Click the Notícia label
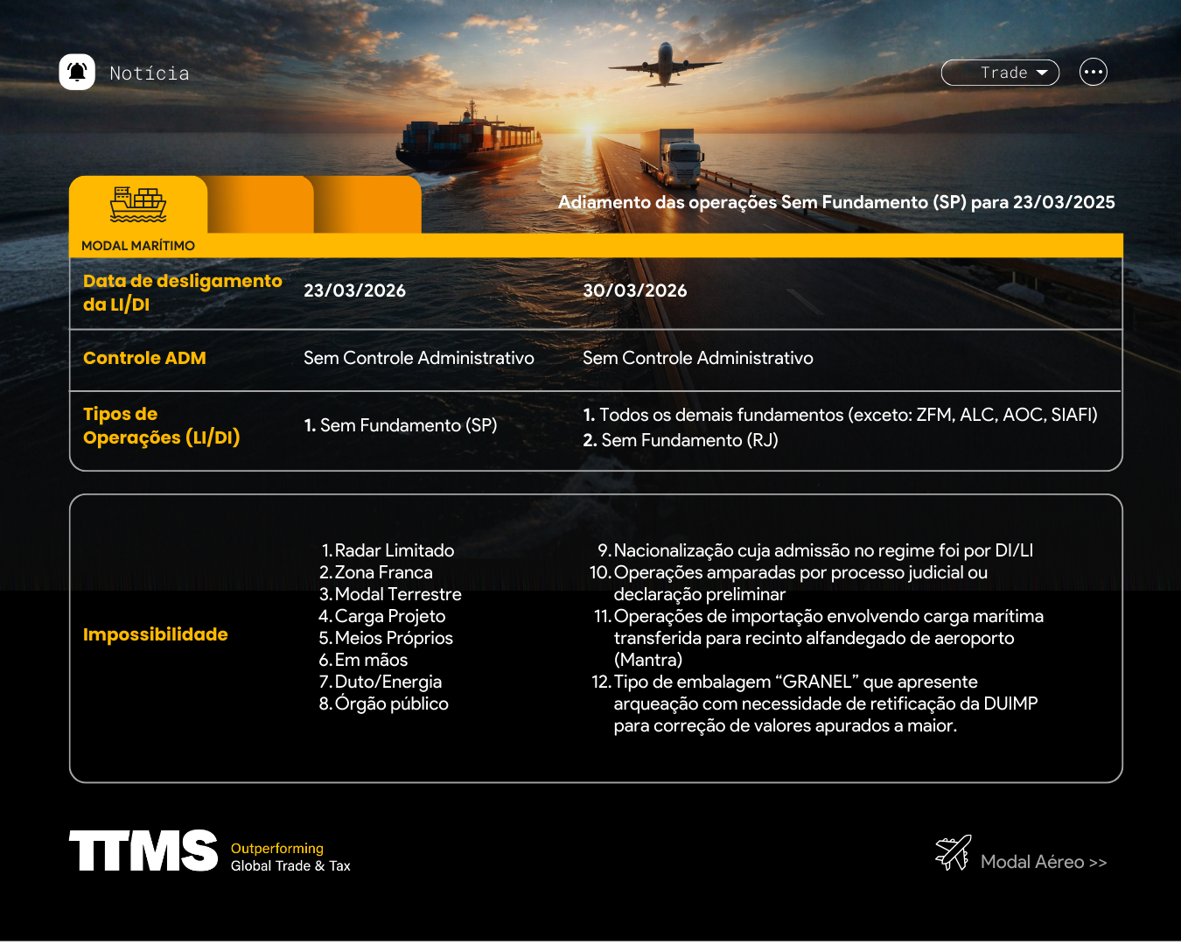The width and height of the screenshot is (1181, 945). click(150, 73)
